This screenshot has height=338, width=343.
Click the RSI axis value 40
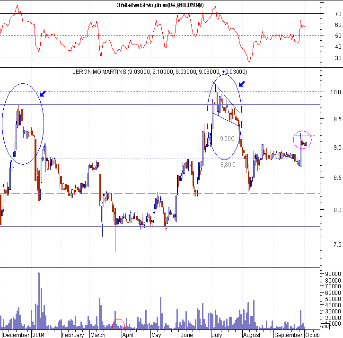338,46
